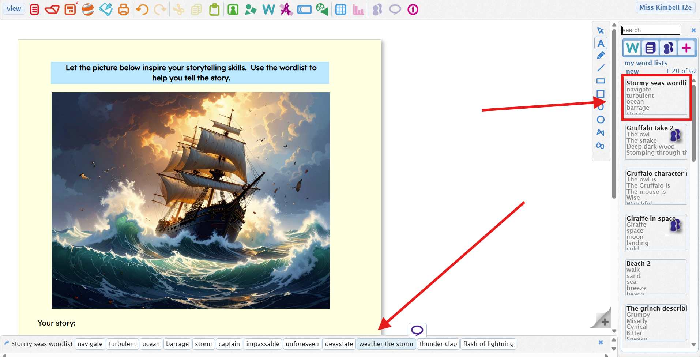Switch to the purple list tab
The height and width of the screenshot is (357, 700).
tap(650, 48)
